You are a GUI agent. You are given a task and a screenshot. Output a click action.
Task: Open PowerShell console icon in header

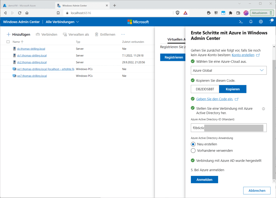pos(241,22)
